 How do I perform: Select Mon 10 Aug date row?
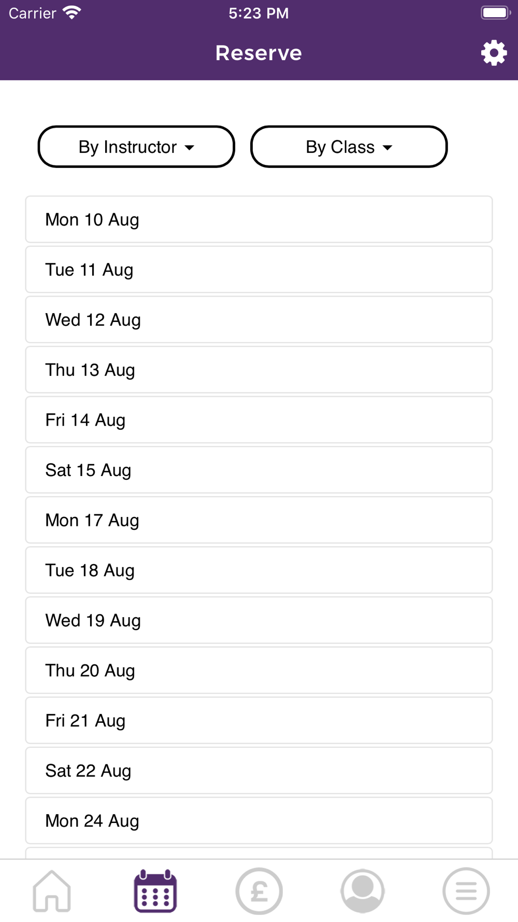point(259,219)
